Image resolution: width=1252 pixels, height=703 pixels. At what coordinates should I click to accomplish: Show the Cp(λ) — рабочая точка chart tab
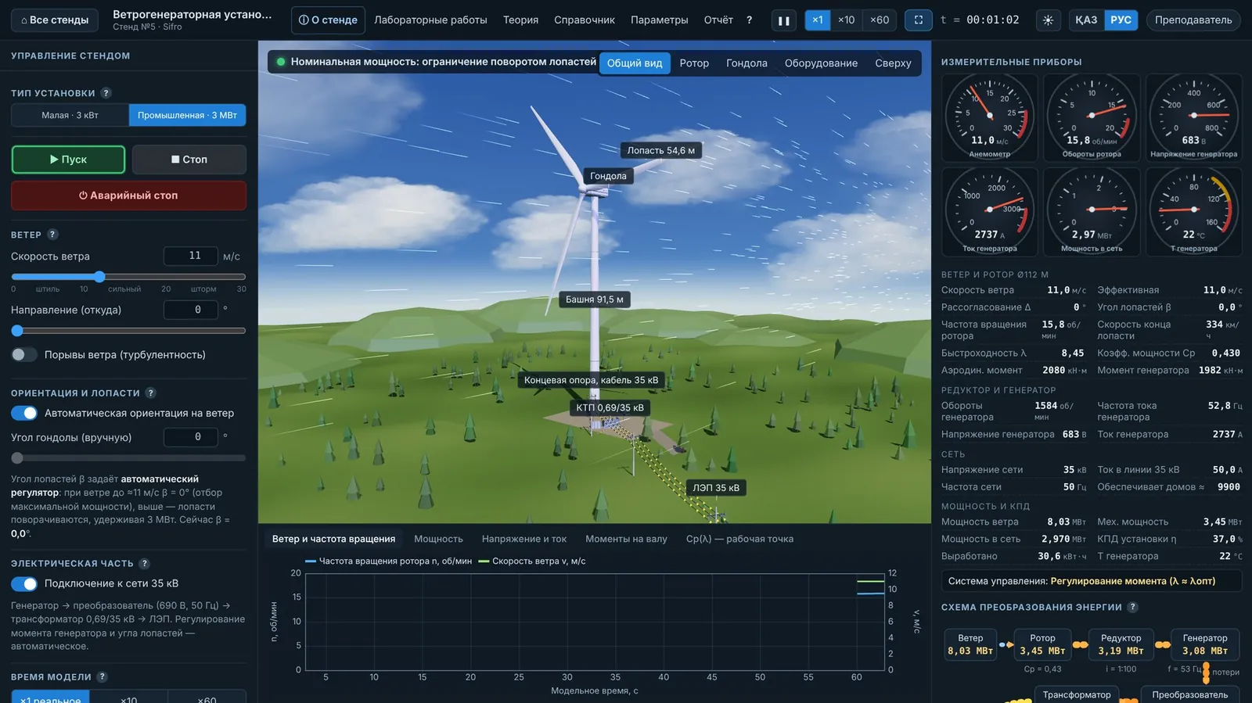pos(739,540)
